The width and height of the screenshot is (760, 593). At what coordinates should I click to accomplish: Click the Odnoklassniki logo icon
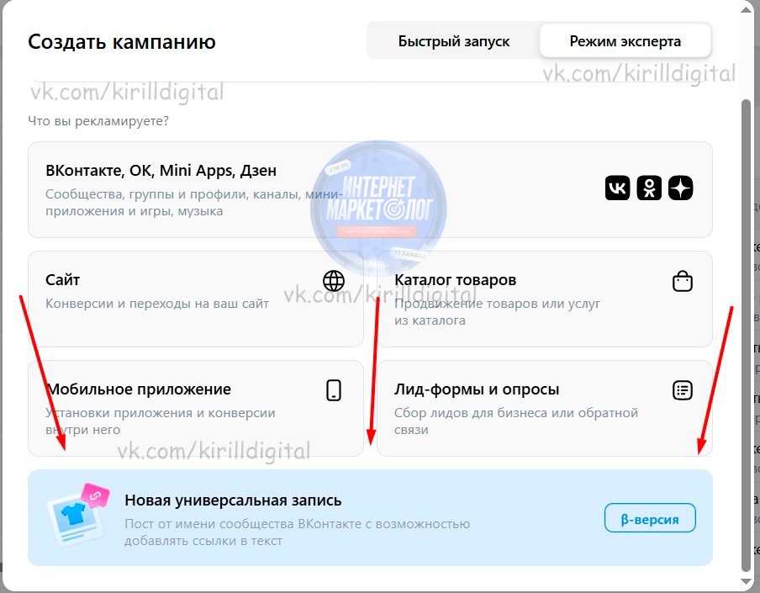click(649, 188)
